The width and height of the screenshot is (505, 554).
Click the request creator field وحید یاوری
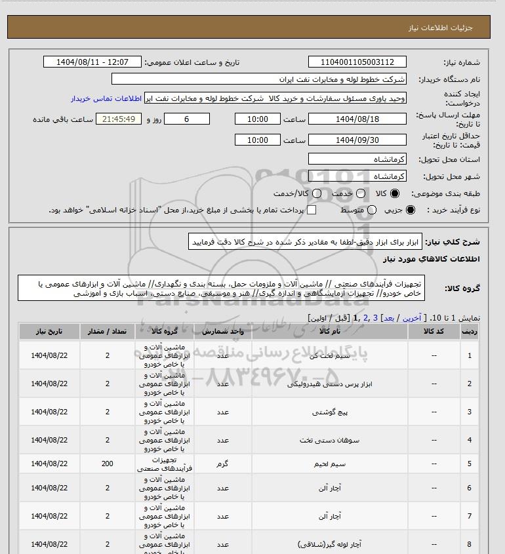pyautogui.click(x=275, y=98)
